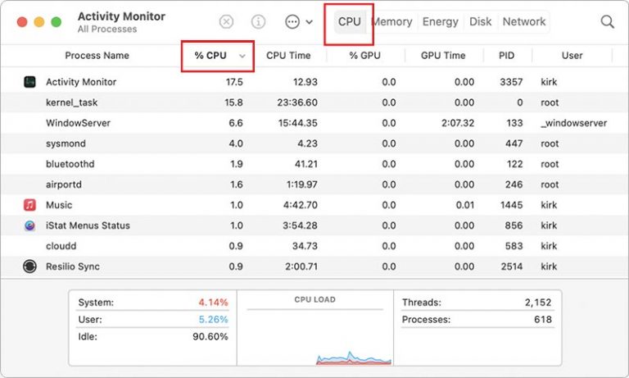Sort by the PID column header

click(507, 56)
